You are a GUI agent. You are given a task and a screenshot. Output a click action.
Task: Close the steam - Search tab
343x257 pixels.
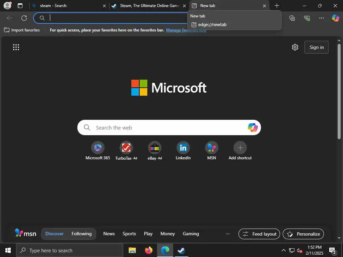point(105,6)
